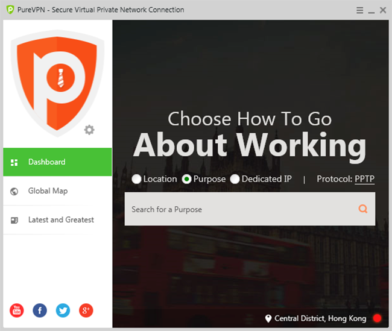
Task: Open the Google Plus social link icon
Action: (86, 311)
